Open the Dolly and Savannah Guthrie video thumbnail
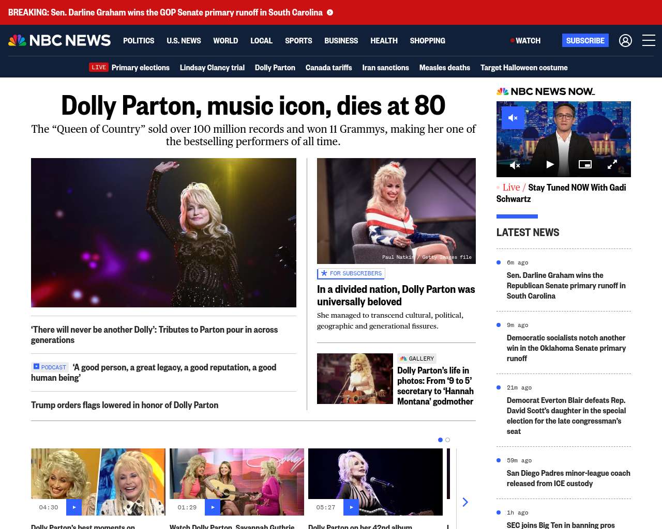 pyautogui.click(x=237, y=482)
